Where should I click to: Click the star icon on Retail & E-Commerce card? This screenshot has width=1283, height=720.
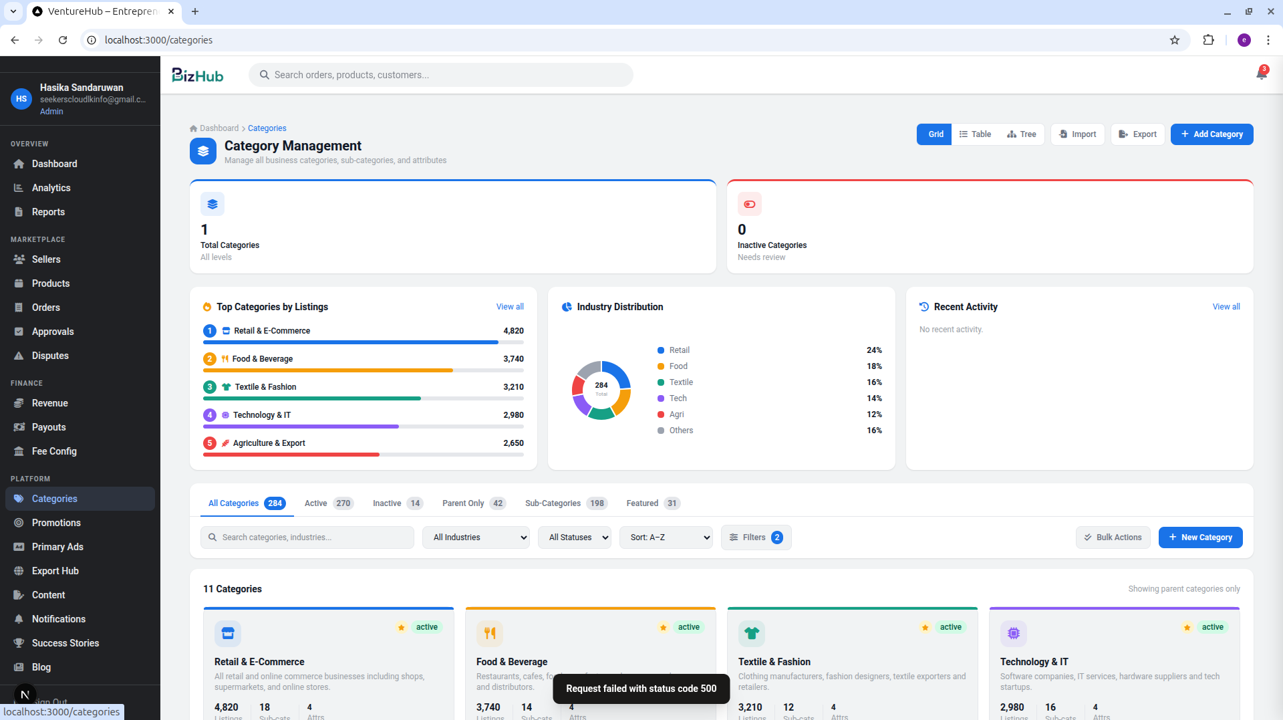[x=402, y=627]
